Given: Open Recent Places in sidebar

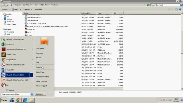Looking at the screenshot, I should point(10,24).
